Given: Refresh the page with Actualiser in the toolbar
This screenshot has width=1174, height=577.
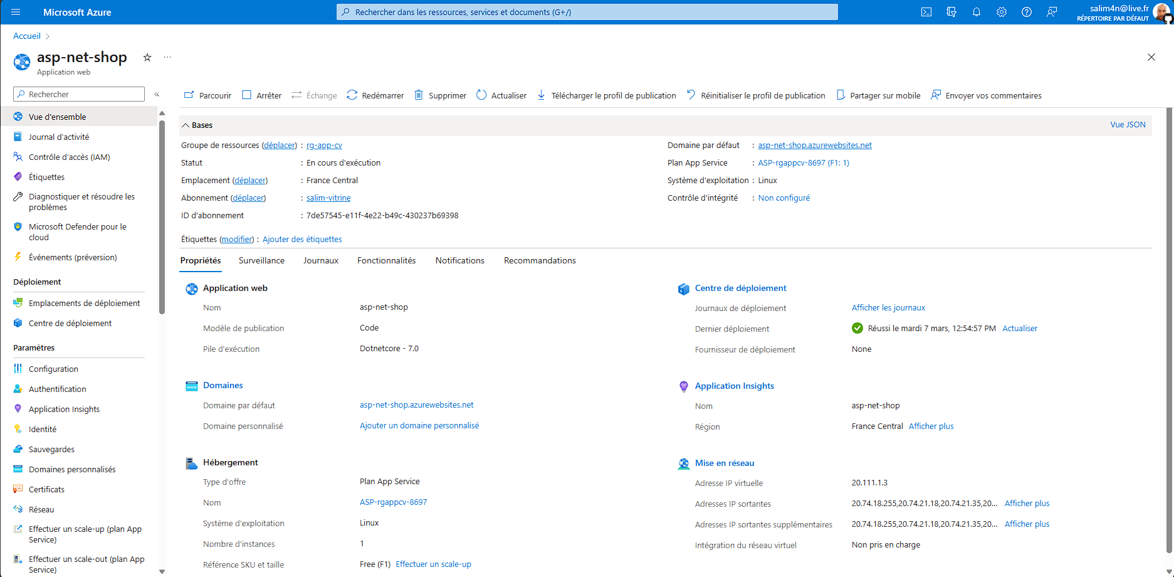Looking at the screenshot, I should [x=501, y=95].
